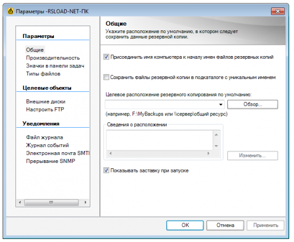Select Прерывание SNMP item

(50, 161)
